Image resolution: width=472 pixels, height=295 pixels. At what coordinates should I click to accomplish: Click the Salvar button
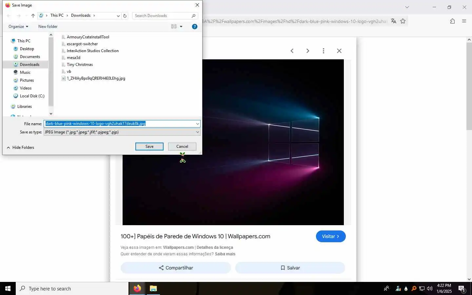[x=290, y=268]
